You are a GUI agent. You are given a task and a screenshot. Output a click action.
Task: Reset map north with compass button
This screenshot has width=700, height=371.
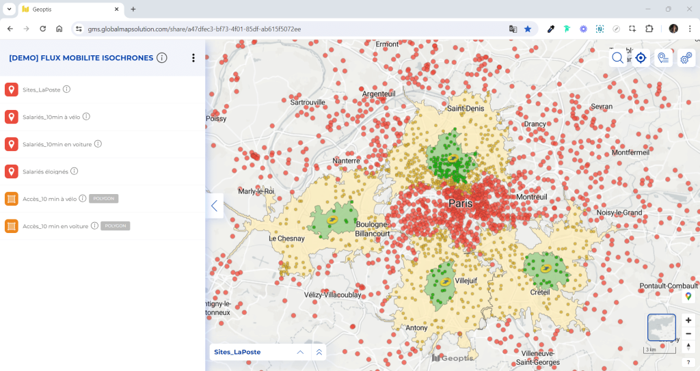(688, 347)
